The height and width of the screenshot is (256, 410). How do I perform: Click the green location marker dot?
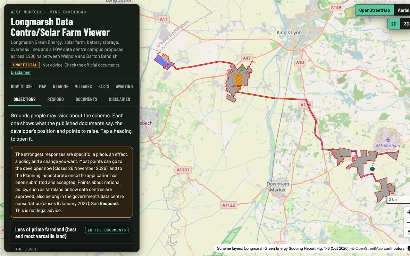coord(373,169)
